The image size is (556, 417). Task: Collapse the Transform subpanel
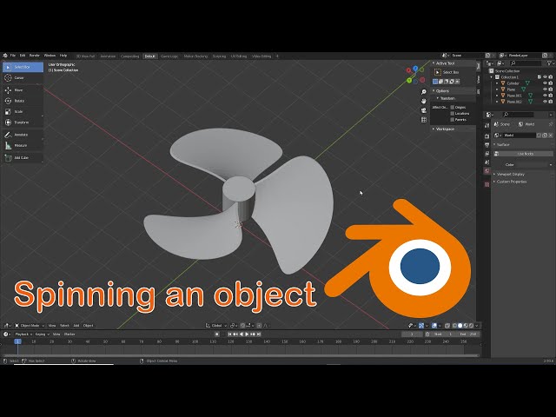[x=438, y=98]
